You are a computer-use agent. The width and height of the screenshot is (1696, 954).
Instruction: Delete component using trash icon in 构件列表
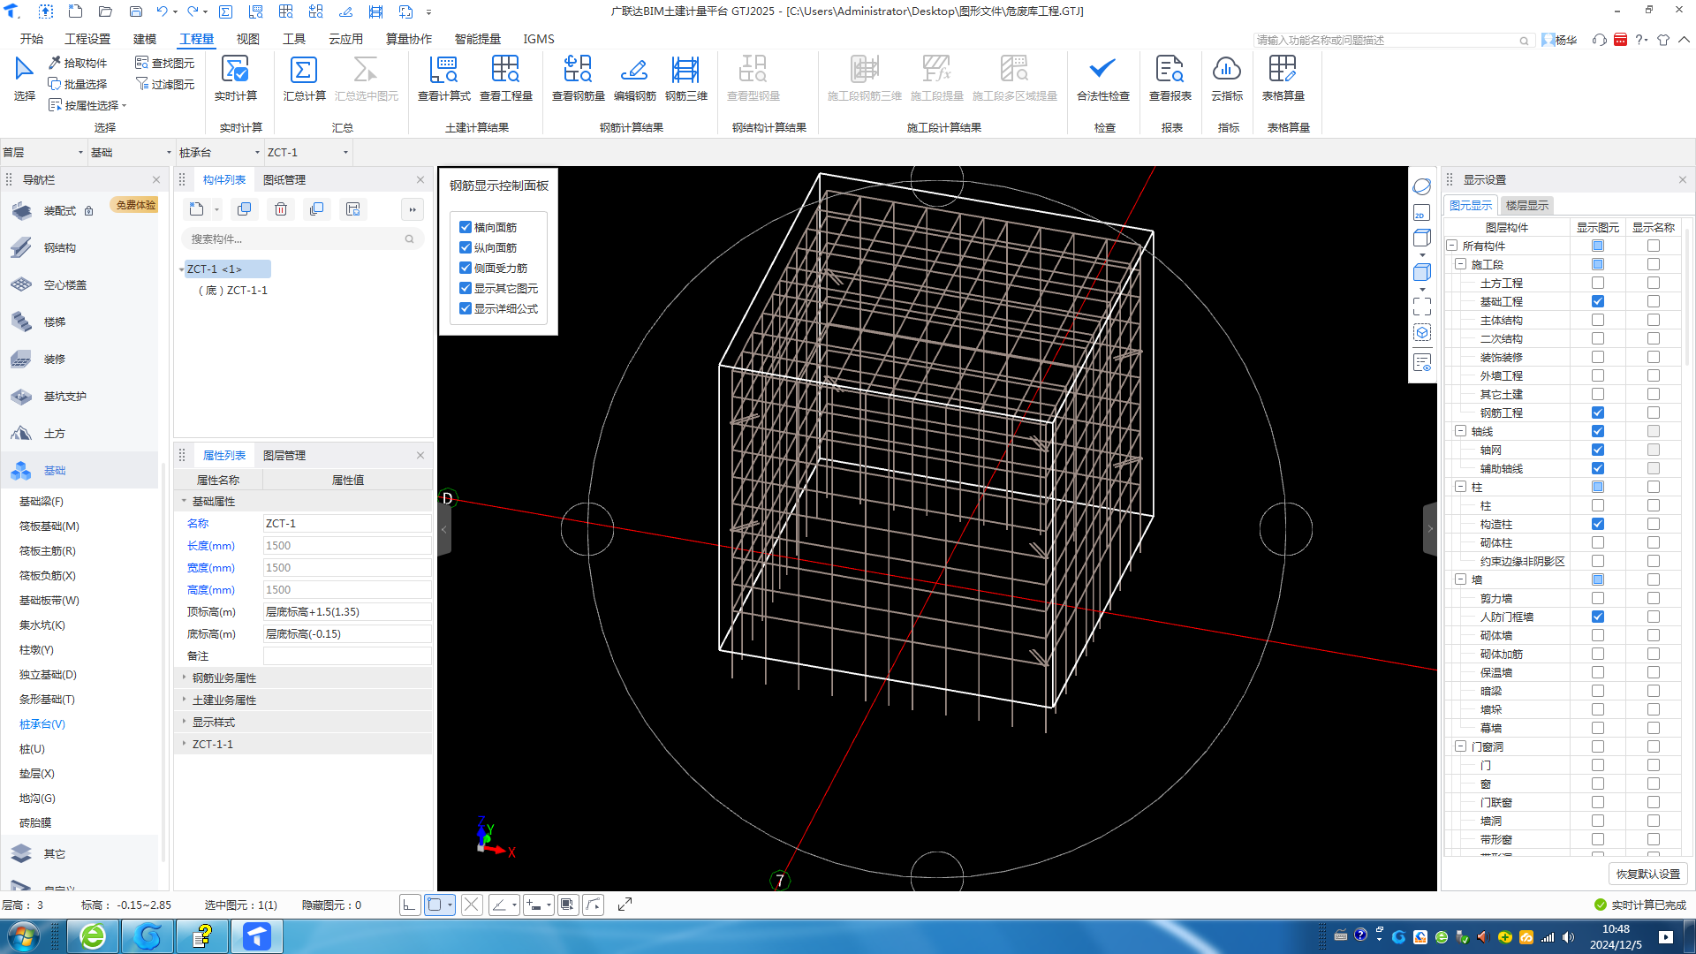tap(281, 209)
